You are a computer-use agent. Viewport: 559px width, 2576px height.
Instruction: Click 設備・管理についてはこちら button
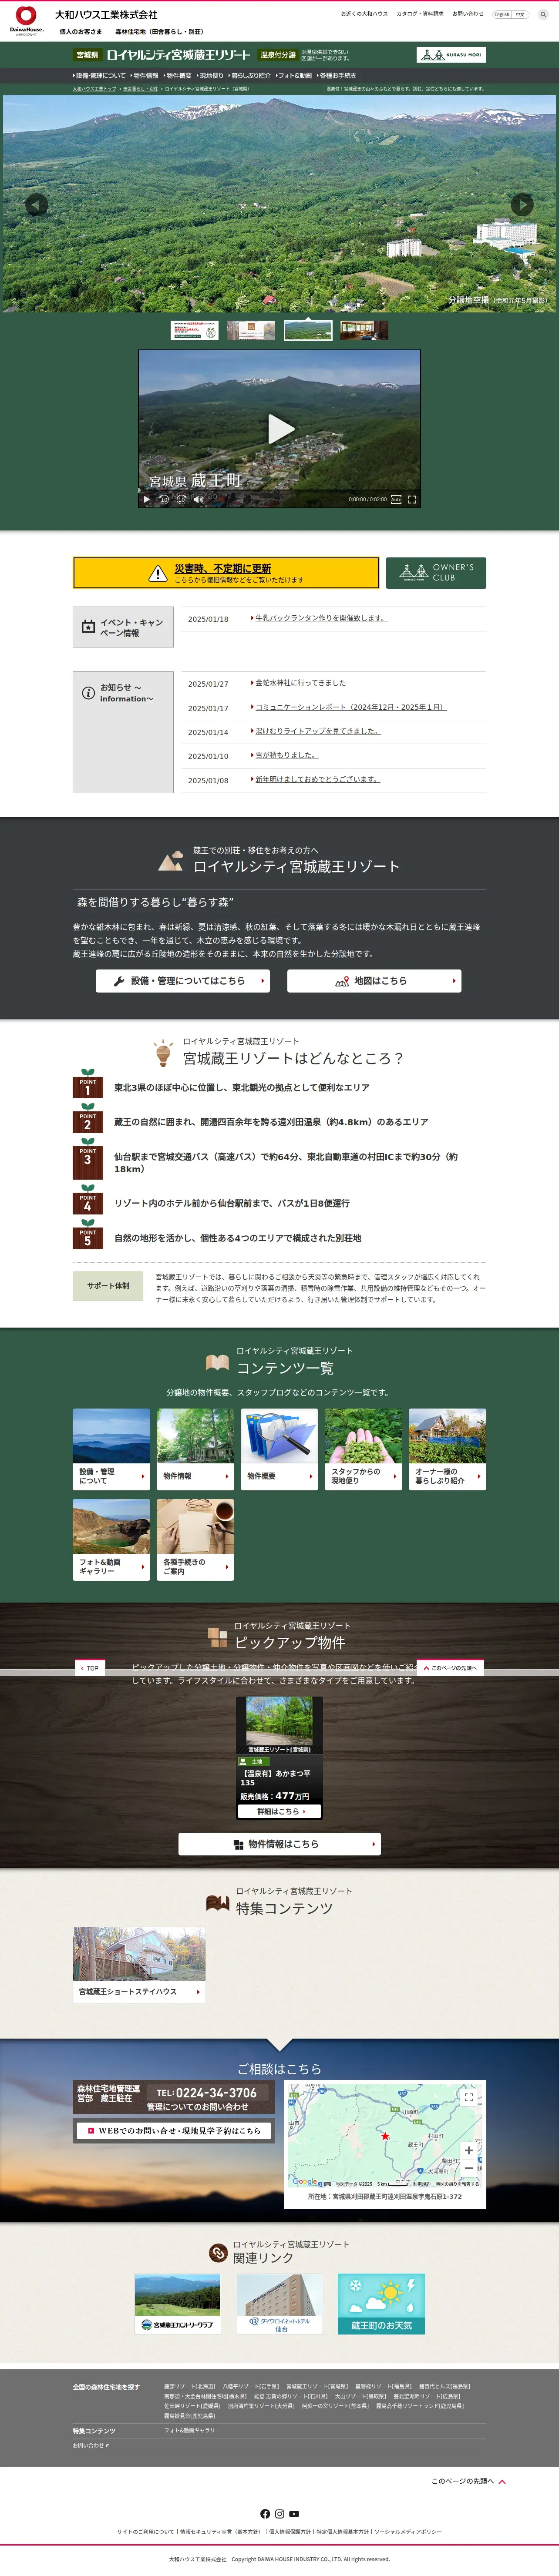pyautogui.click(x=183, y=981)
